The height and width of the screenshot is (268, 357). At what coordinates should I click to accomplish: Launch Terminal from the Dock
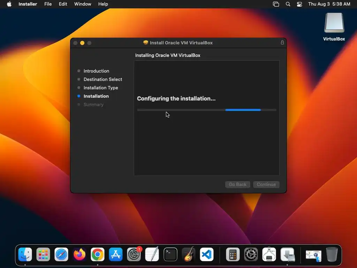170,254
